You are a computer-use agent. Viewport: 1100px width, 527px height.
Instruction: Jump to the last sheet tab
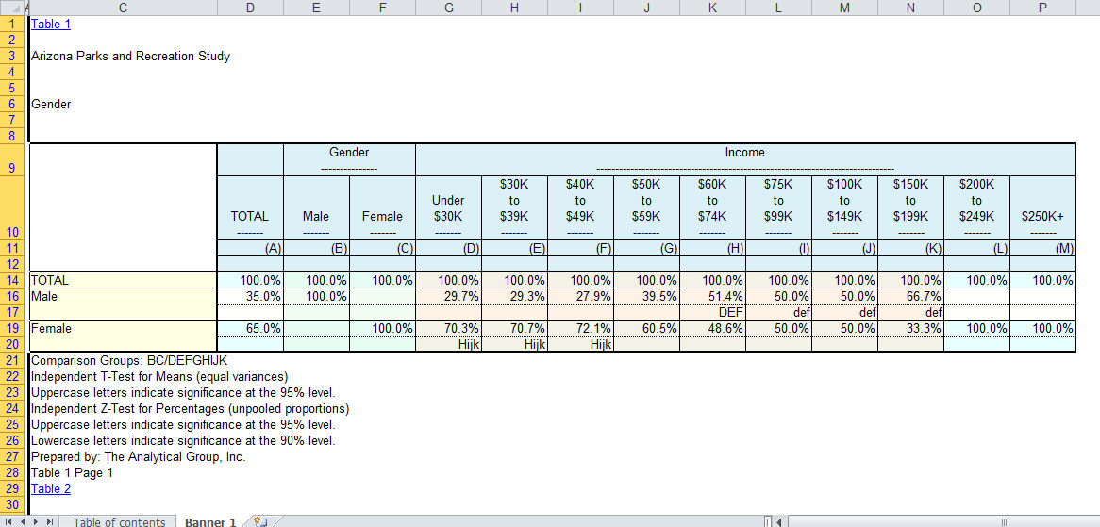(x=50, y=521)
